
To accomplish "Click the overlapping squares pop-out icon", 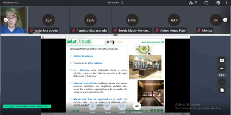I will tap(222, 90).
